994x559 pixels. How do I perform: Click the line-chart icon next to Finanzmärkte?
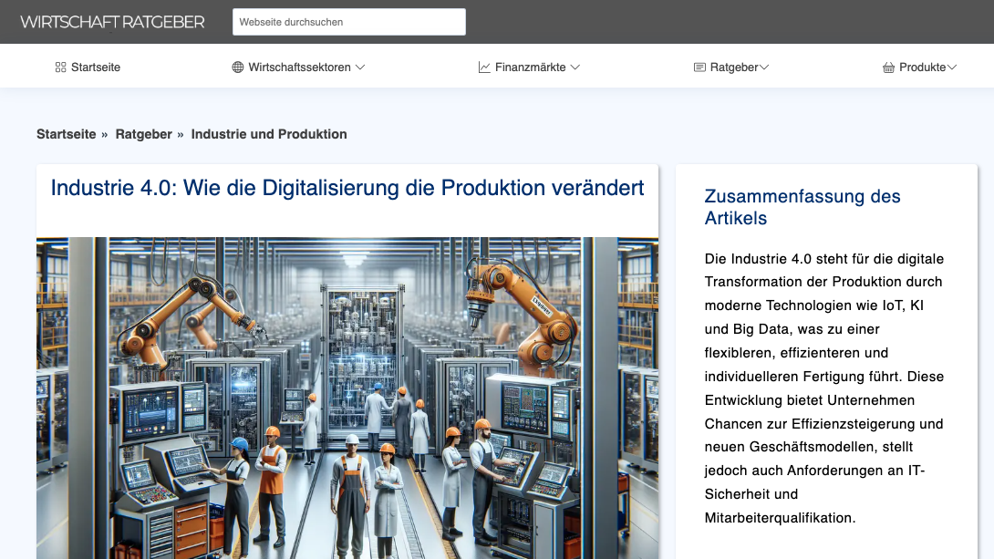pyautogui.click(x=482, y=67)
